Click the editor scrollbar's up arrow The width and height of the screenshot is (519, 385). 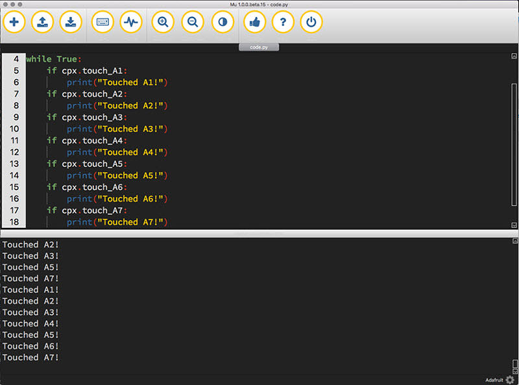pos(514,57)
